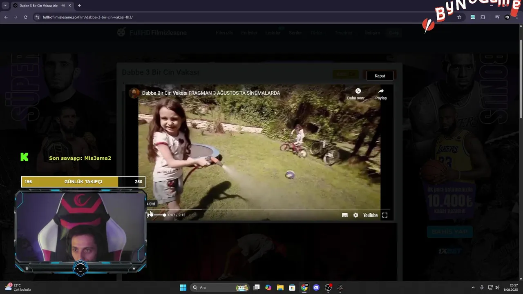Click the YouTube channel avatar in player
The width and height of the screenshot is (523, 294).
coord(134,93)
